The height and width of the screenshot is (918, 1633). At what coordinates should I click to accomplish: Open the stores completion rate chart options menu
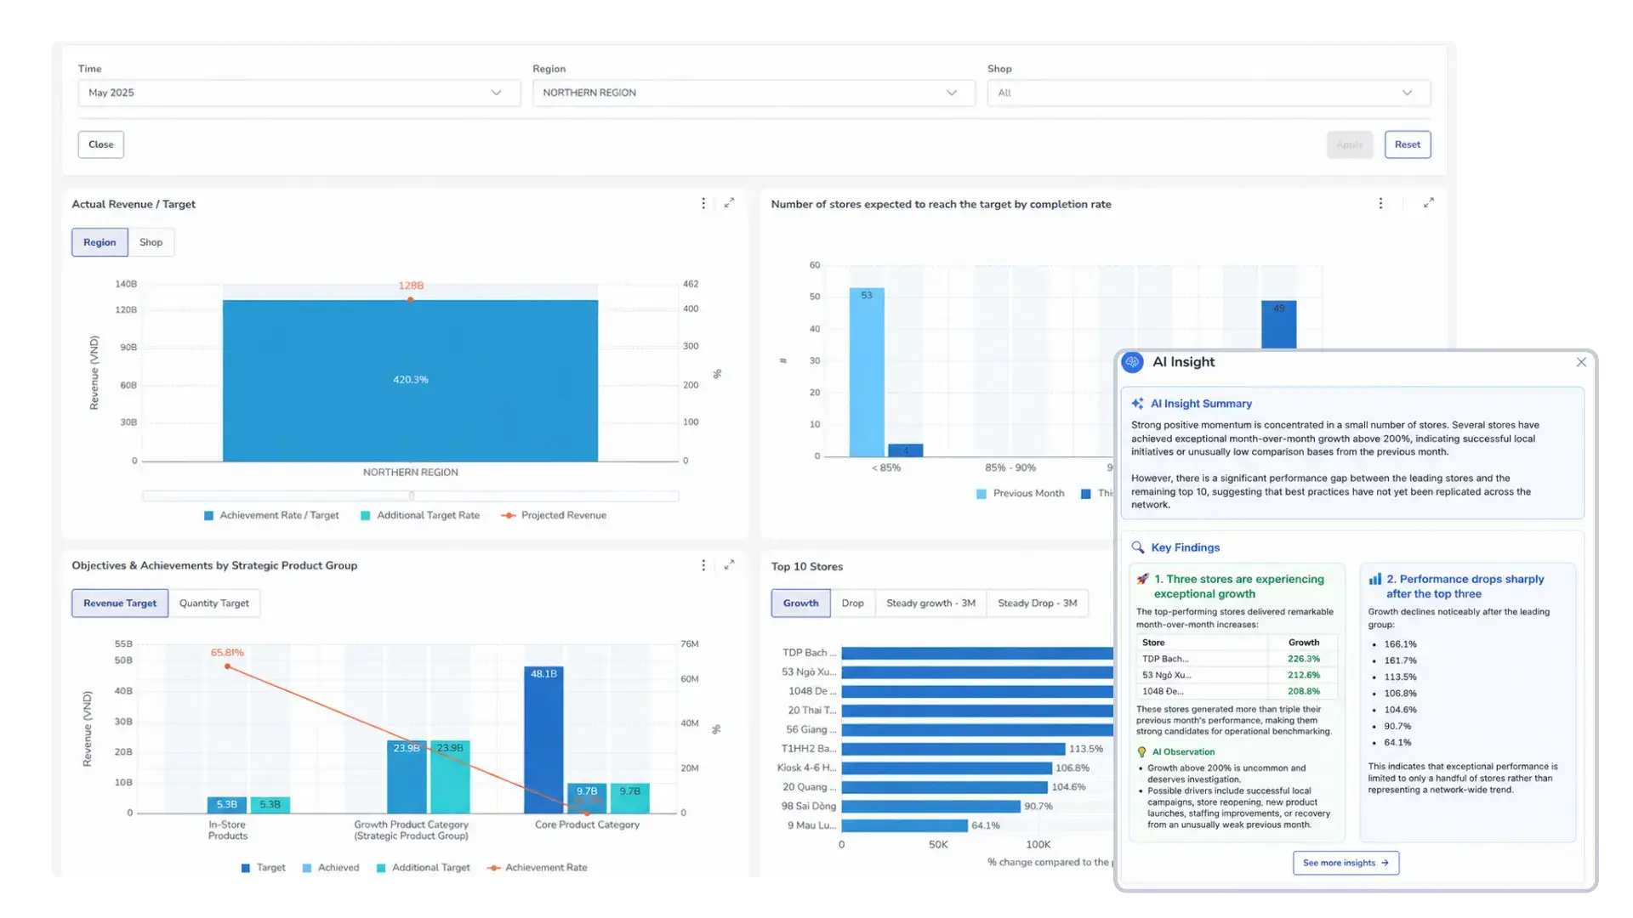tap(1380, 204)
